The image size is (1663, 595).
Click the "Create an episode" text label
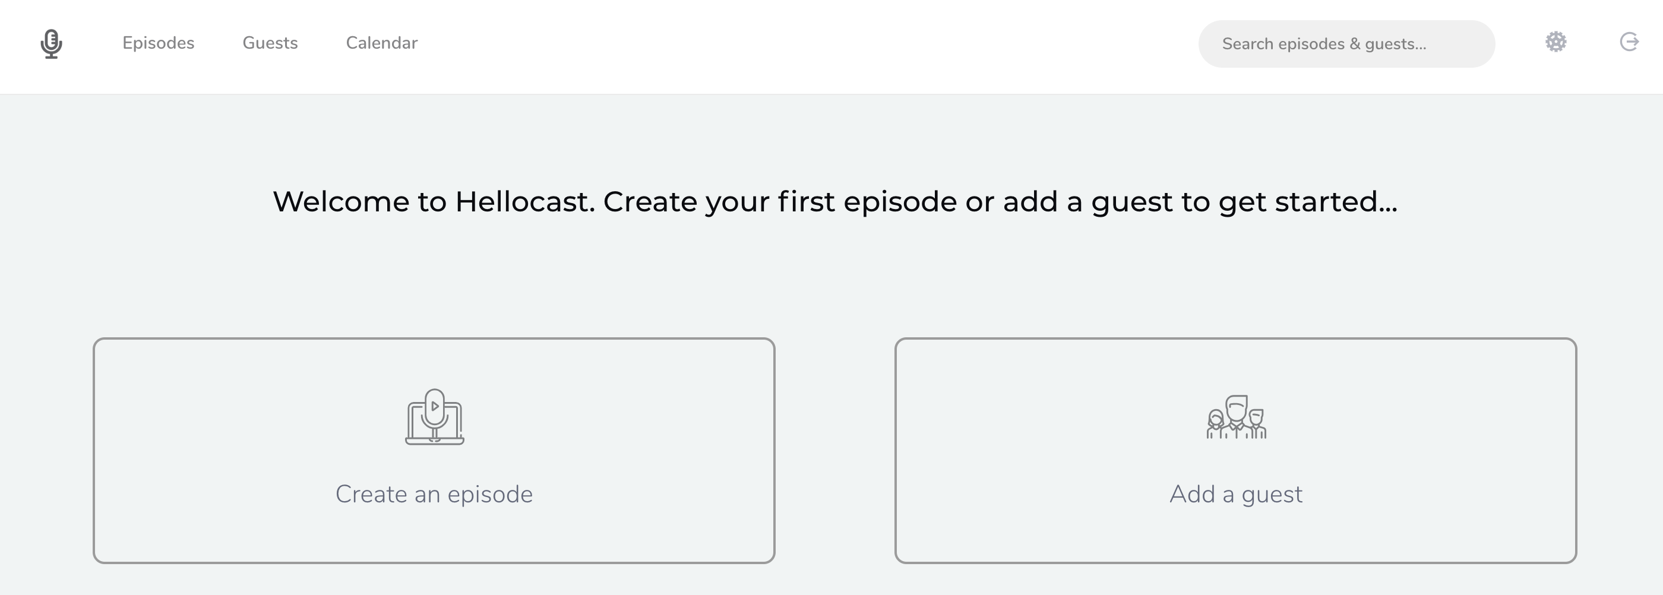434,494
